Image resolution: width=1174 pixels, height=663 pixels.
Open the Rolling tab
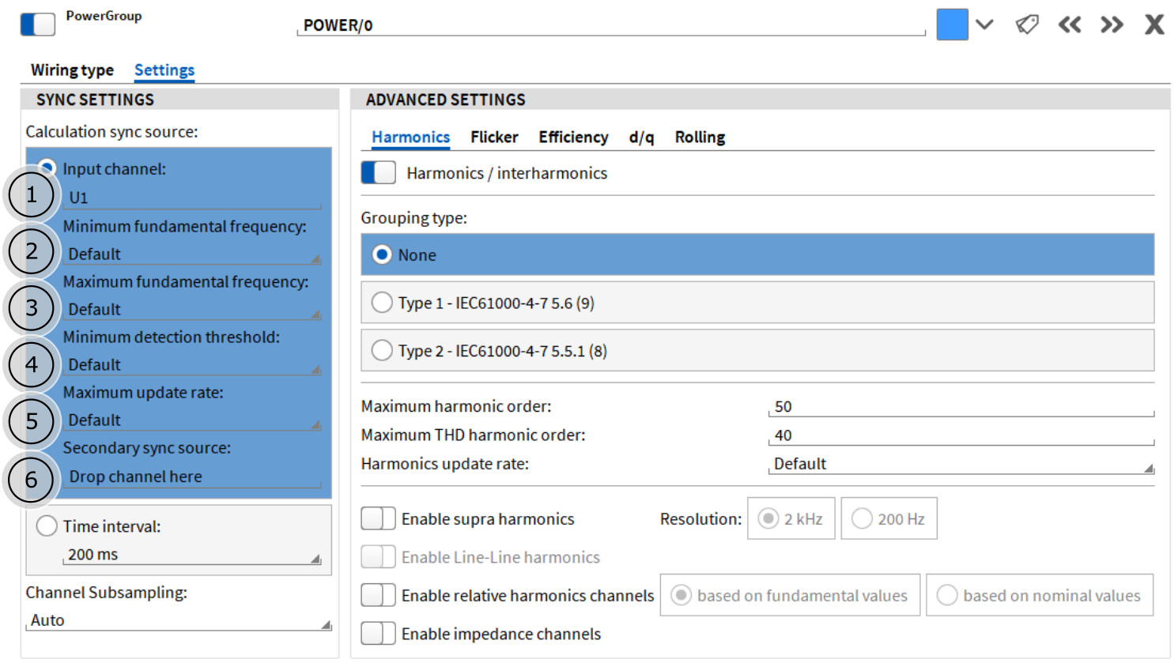[x=700, y=137]
